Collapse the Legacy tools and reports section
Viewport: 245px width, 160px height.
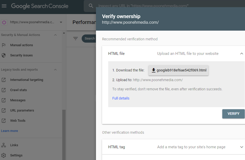(55, 70)
